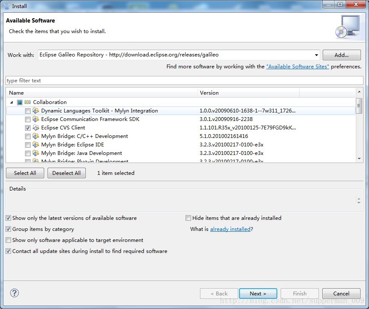Click the Mylyn Bridge: Eclipse IDE icon
Screen dimensions: 369x309
36,144
